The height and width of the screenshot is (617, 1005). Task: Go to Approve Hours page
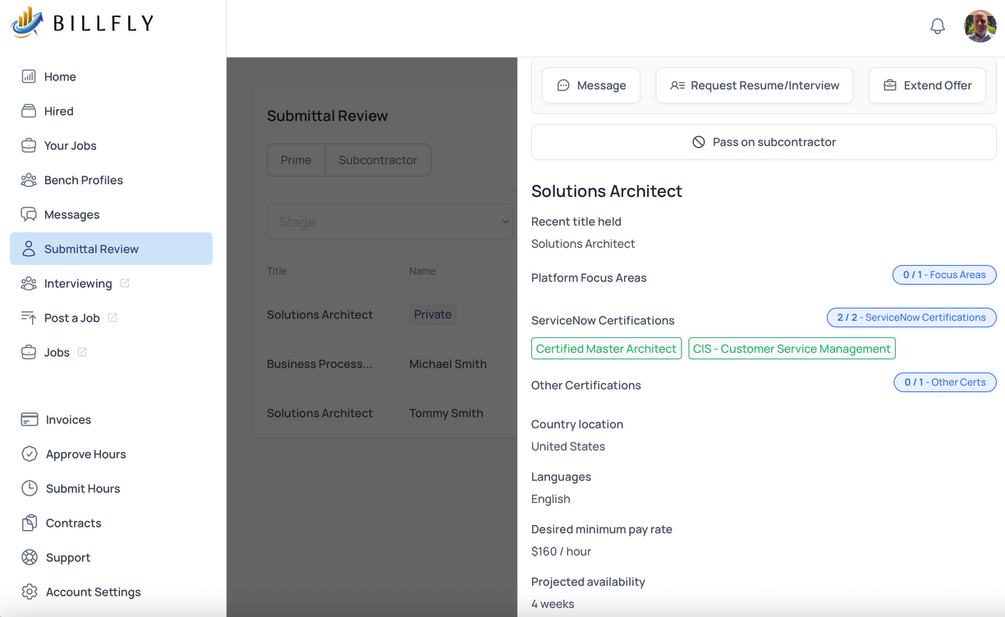coord(85,454)
